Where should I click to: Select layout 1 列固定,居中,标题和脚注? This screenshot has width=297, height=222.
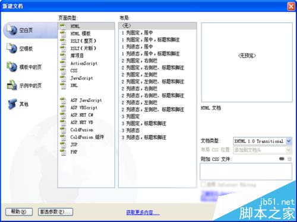157,40
